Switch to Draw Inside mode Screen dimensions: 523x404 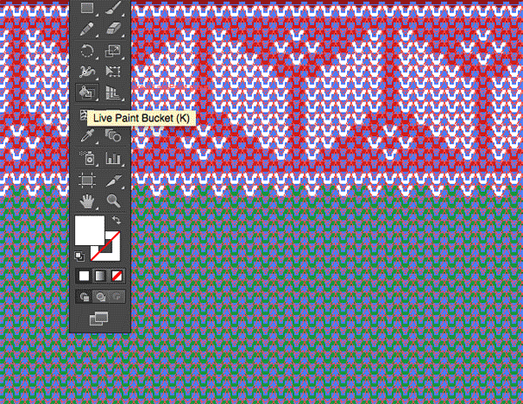[116, 297]
